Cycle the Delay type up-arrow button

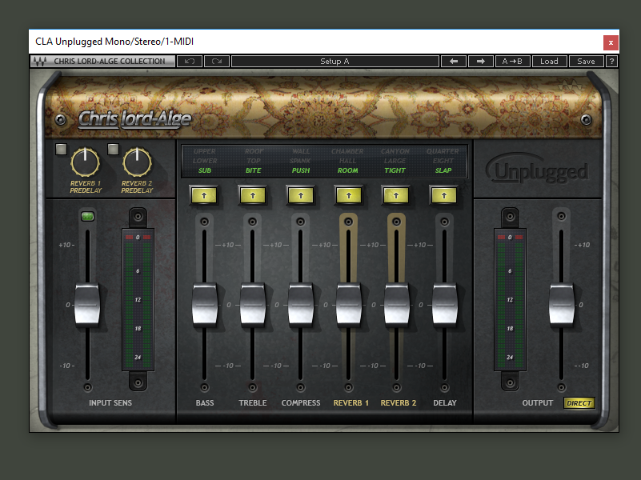[444, 195]
